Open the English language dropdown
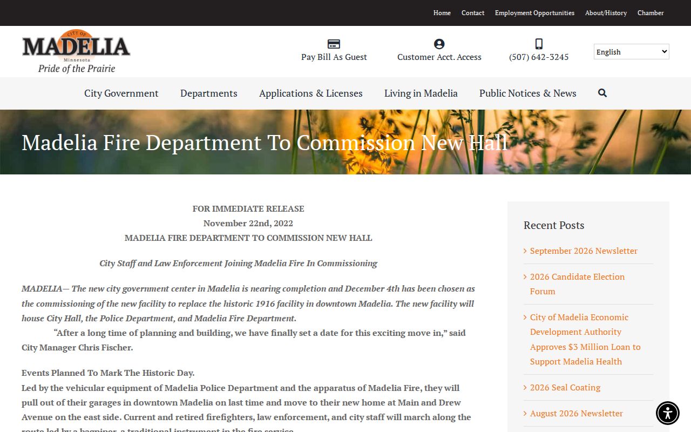This screenshot has width=691, height=432. (x=632, y=52)
